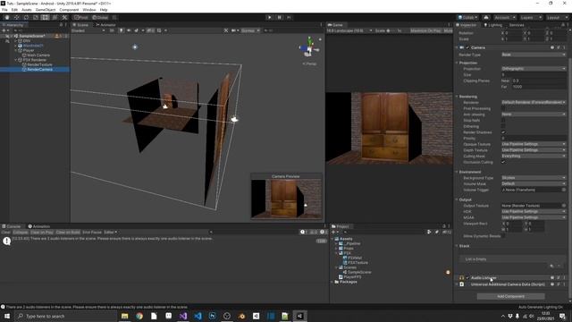Click the Camera component icon

click(x=462, y=47)
